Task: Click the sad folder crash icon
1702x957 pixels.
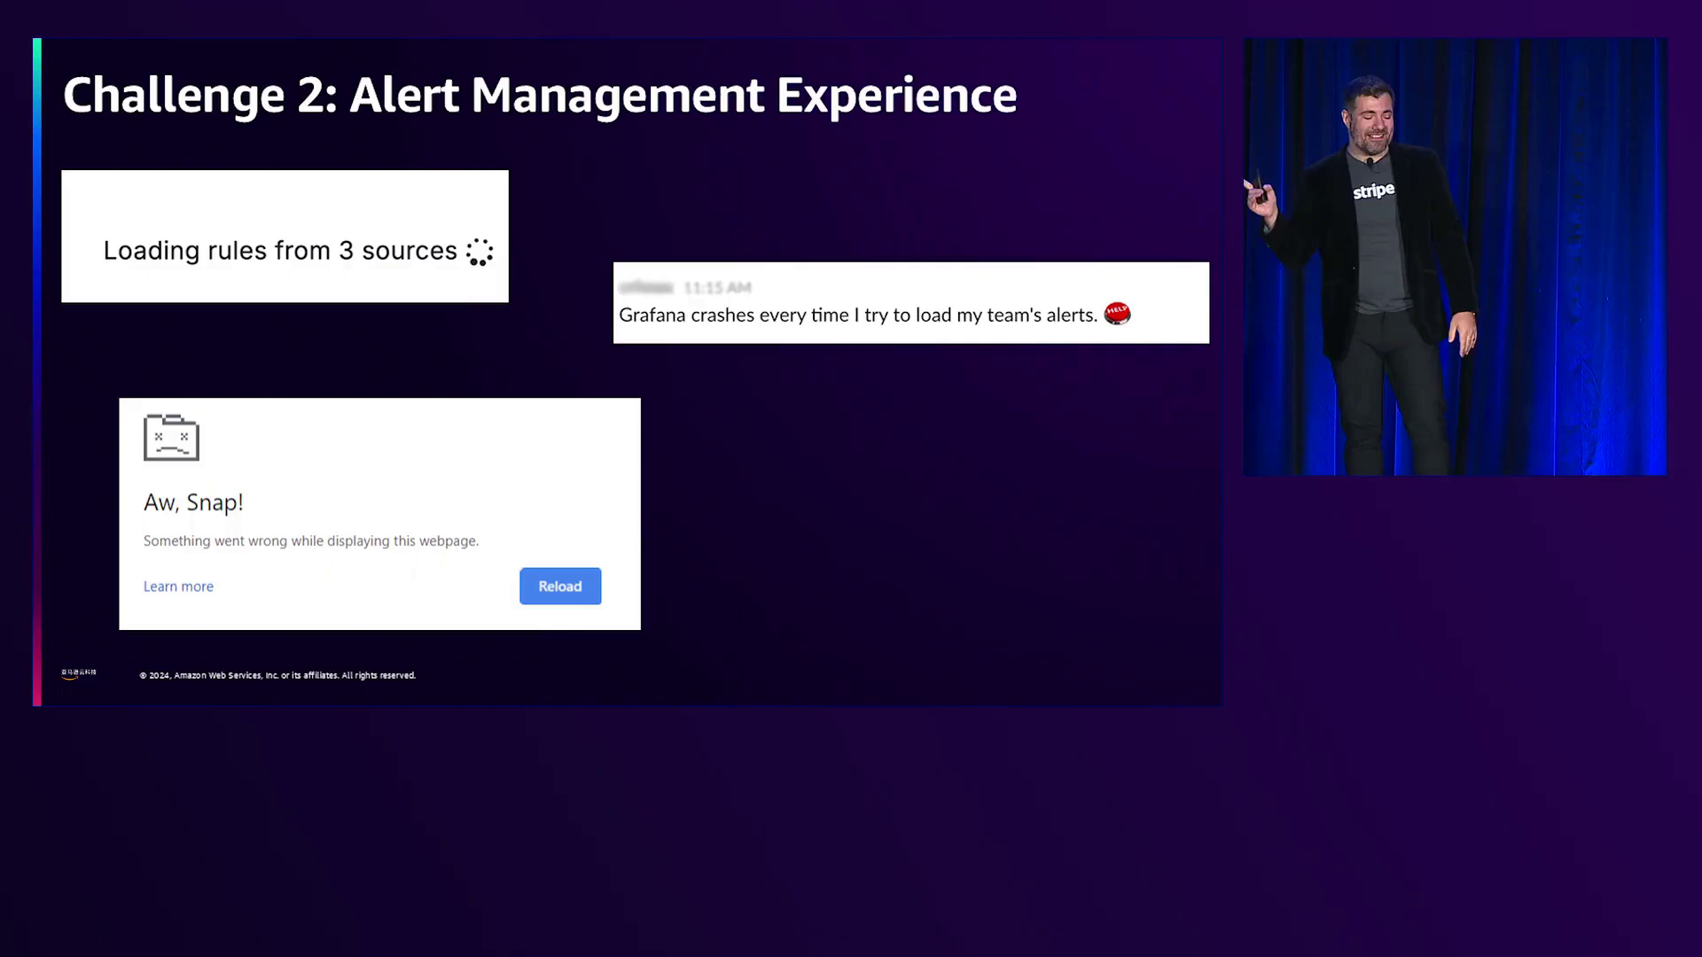Action: click(x=171, y=437)
